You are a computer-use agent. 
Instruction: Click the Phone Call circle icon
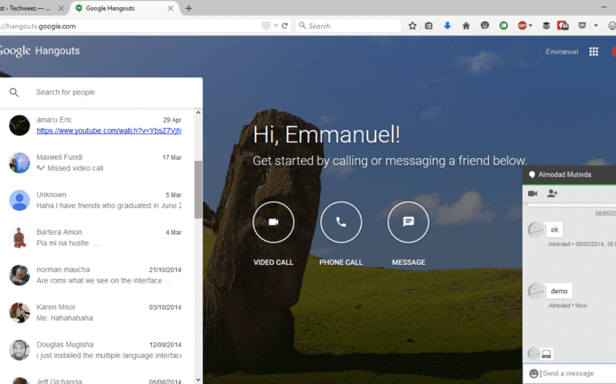(x=341, y=222)
